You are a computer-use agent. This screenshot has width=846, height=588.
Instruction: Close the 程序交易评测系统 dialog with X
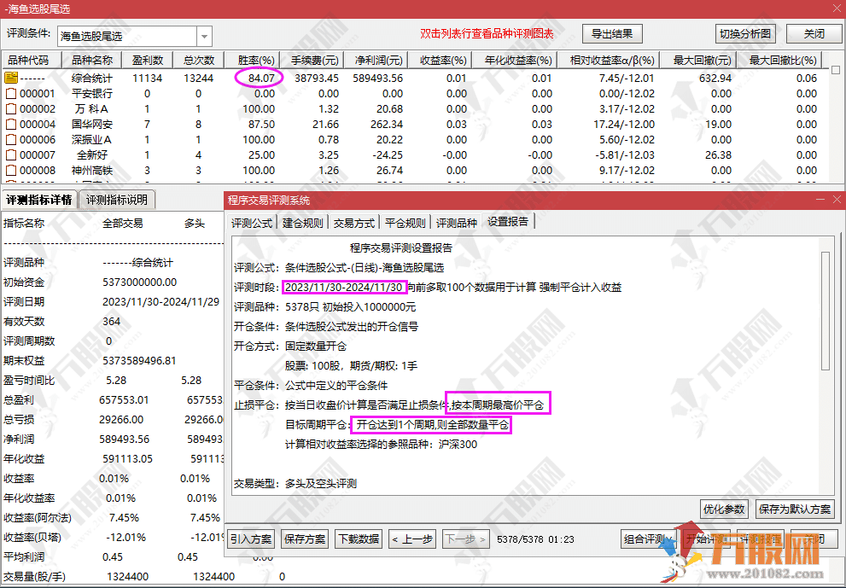click(x=837, y=200)
